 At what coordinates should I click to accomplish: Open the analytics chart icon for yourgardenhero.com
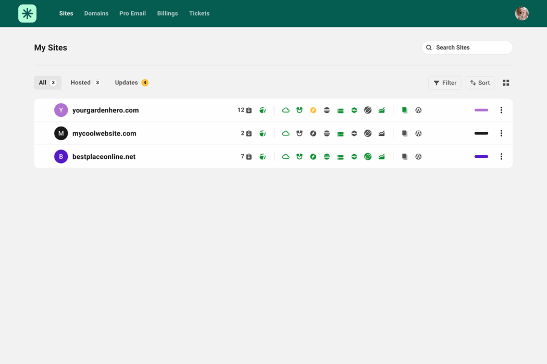[381, 110]
